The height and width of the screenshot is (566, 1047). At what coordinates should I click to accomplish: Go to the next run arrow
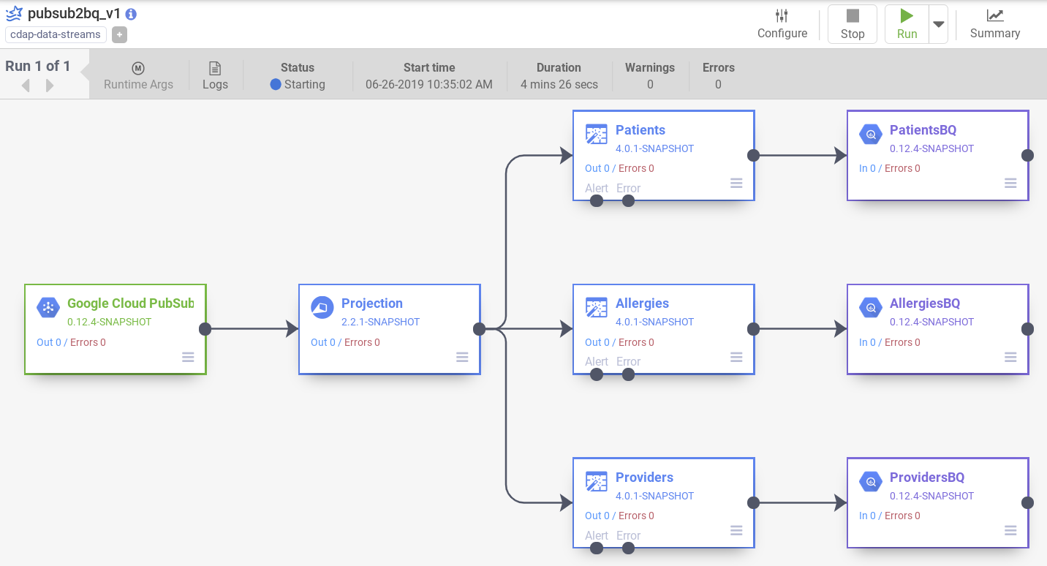[x=50, y=86]
